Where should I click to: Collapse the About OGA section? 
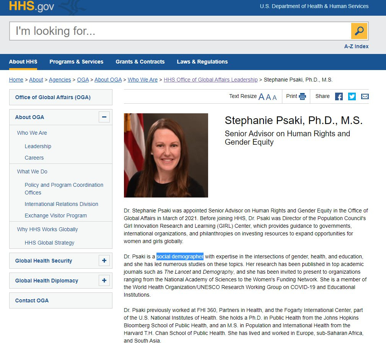click(x=104, y=117)
